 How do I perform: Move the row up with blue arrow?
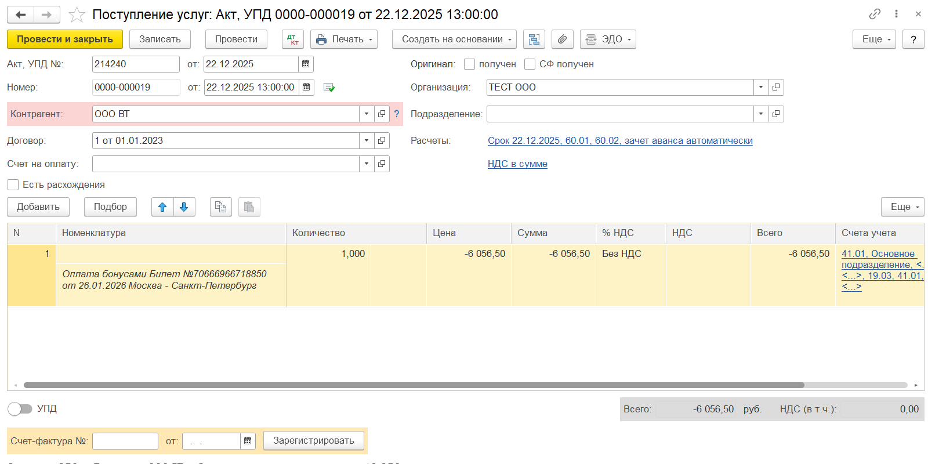(162, 207)
